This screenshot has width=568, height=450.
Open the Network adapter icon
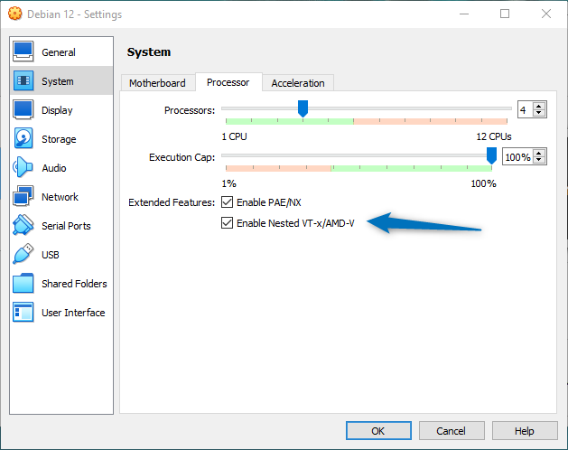[x=23, y=197]
